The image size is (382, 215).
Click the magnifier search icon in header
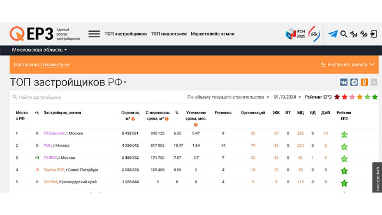[x=344, y=34]
